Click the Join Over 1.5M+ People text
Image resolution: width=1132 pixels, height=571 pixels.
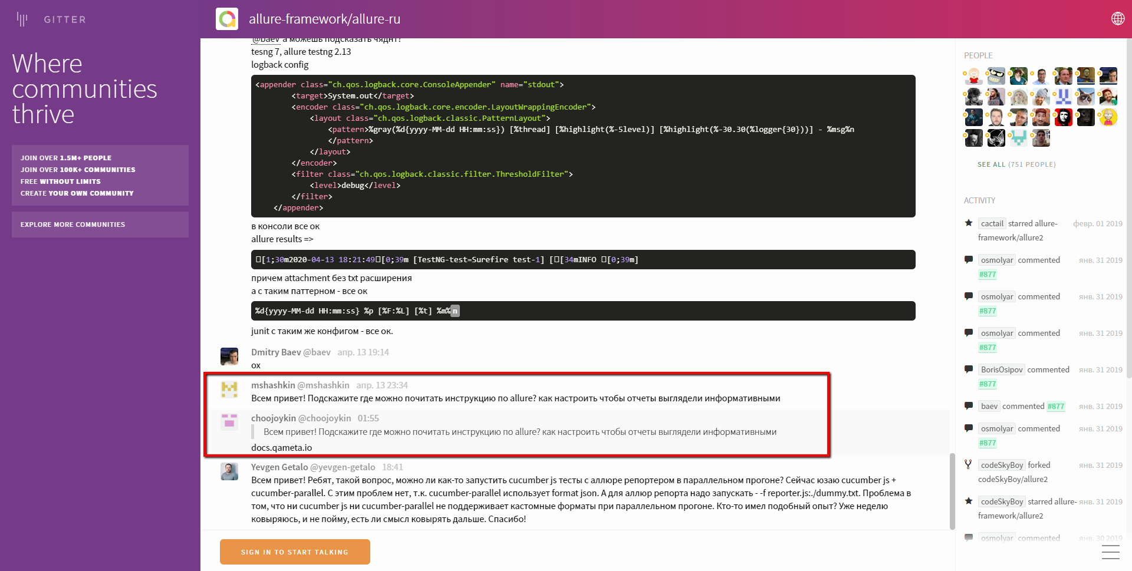click(x=66, y=158)
